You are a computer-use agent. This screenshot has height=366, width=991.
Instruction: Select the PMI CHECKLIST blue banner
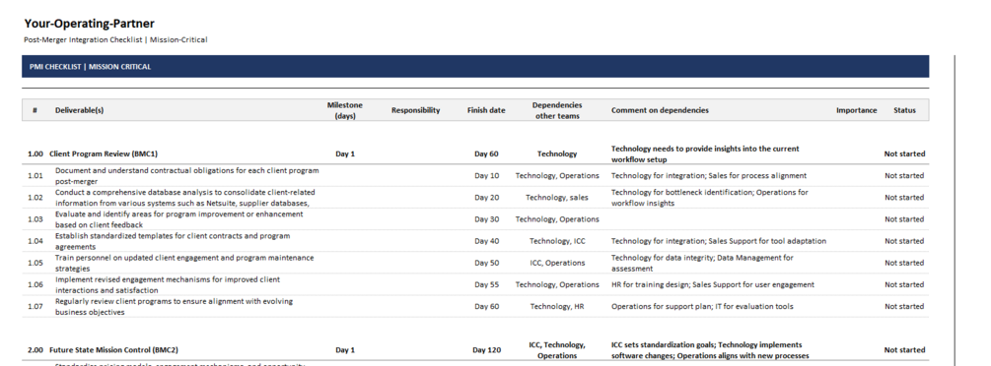(x=475, y=66)
